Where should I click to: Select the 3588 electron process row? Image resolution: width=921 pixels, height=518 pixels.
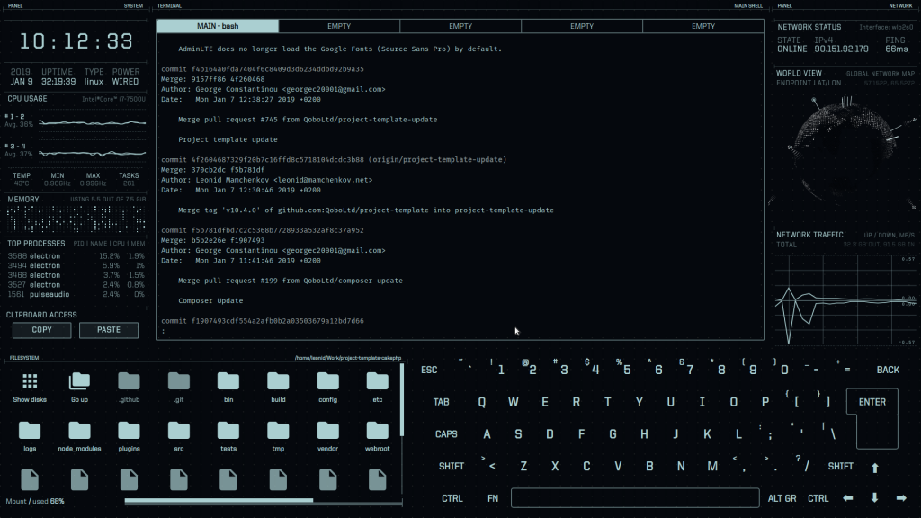point(76,256)
